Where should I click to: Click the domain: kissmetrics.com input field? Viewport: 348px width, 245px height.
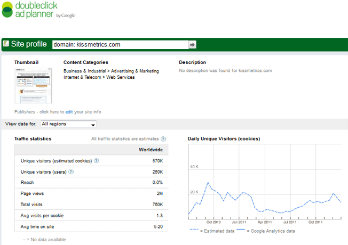121,45
